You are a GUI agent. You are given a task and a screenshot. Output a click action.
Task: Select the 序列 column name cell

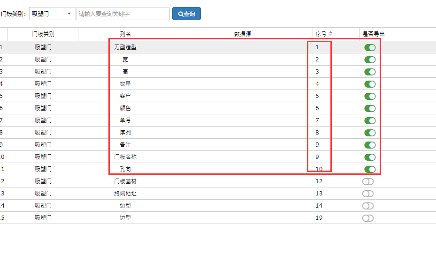pos(125,133)
